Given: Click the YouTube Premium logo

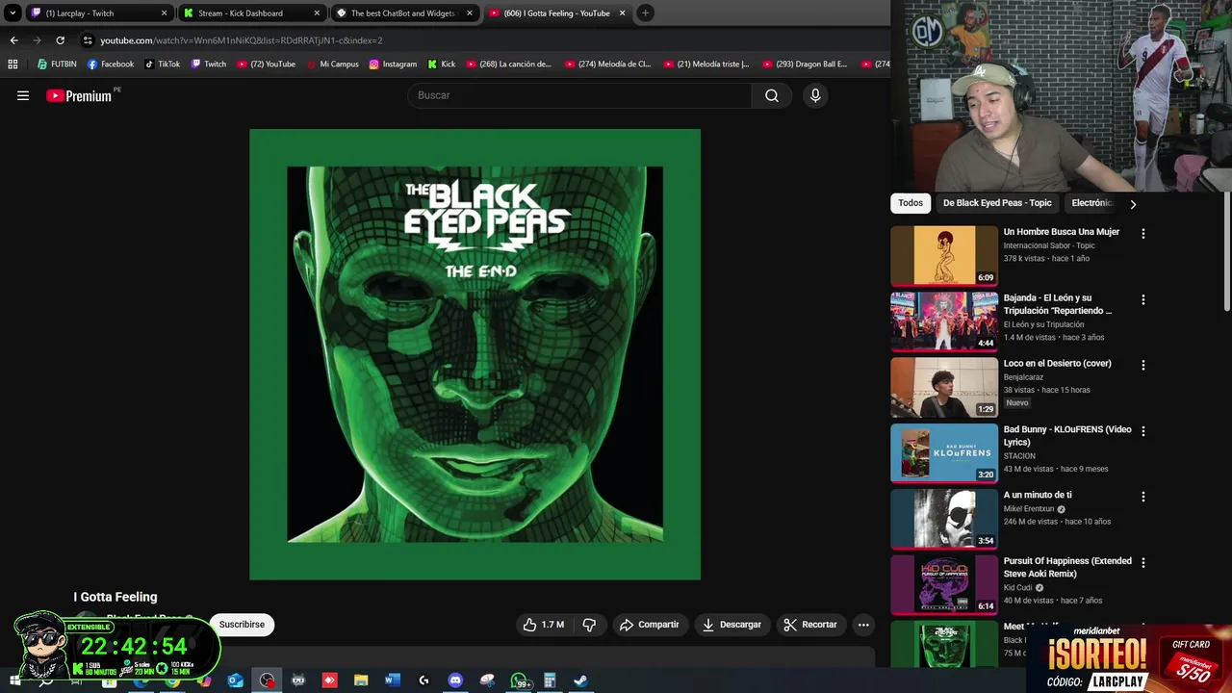Looking at the screenshot, I should pyautogui.click(x=79, y=95).
